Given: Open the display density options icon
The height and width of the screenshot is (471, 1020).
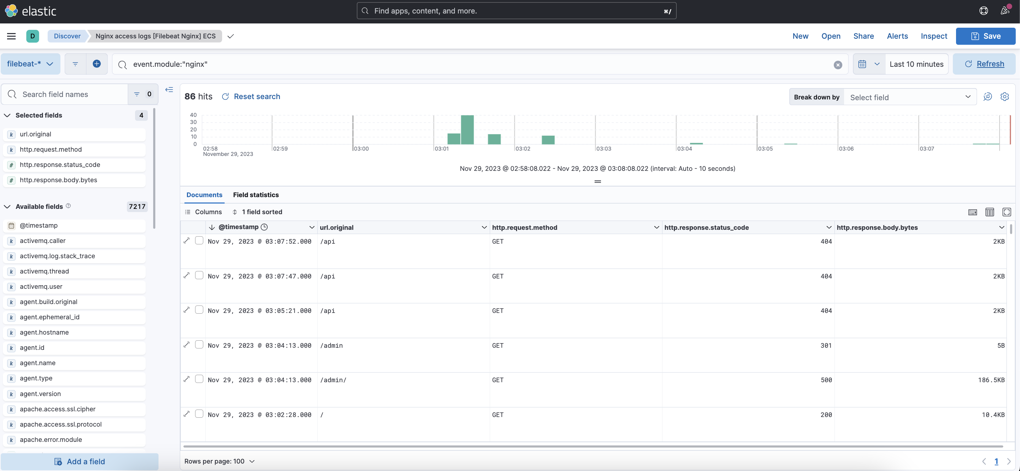Looking at the screenshot, I should pos(989,212).
